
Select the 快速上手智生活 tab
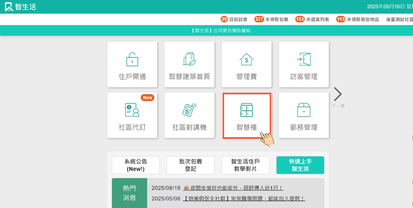click(300, 165)
